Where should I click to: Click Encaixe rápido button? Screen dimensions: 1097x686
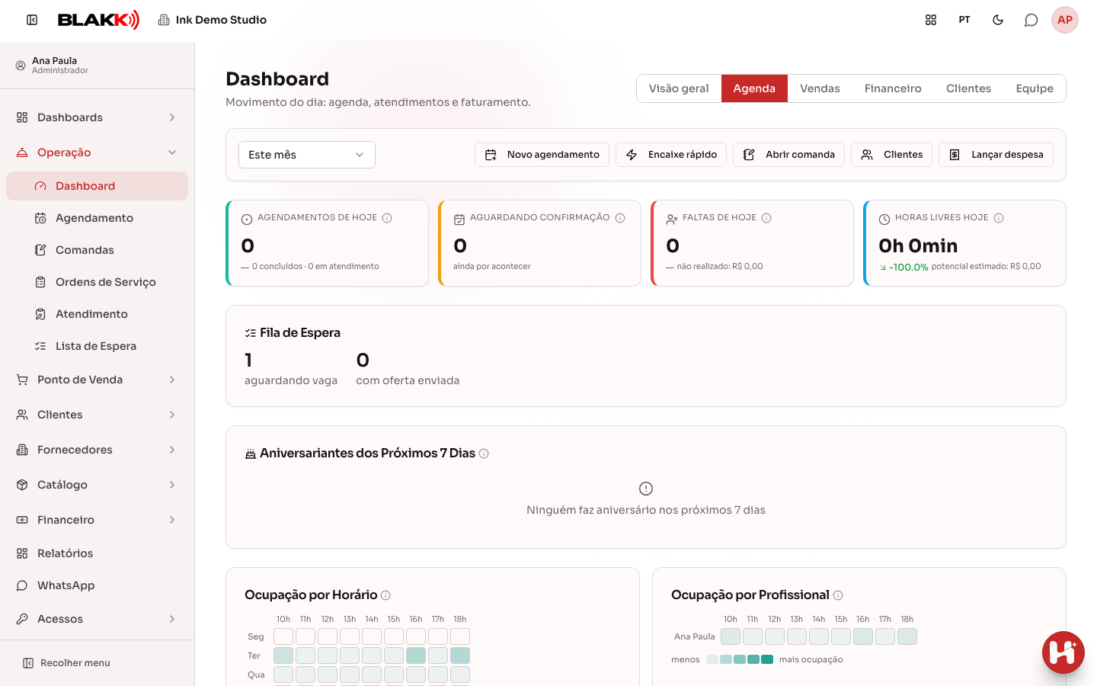[x=671, y=155]
